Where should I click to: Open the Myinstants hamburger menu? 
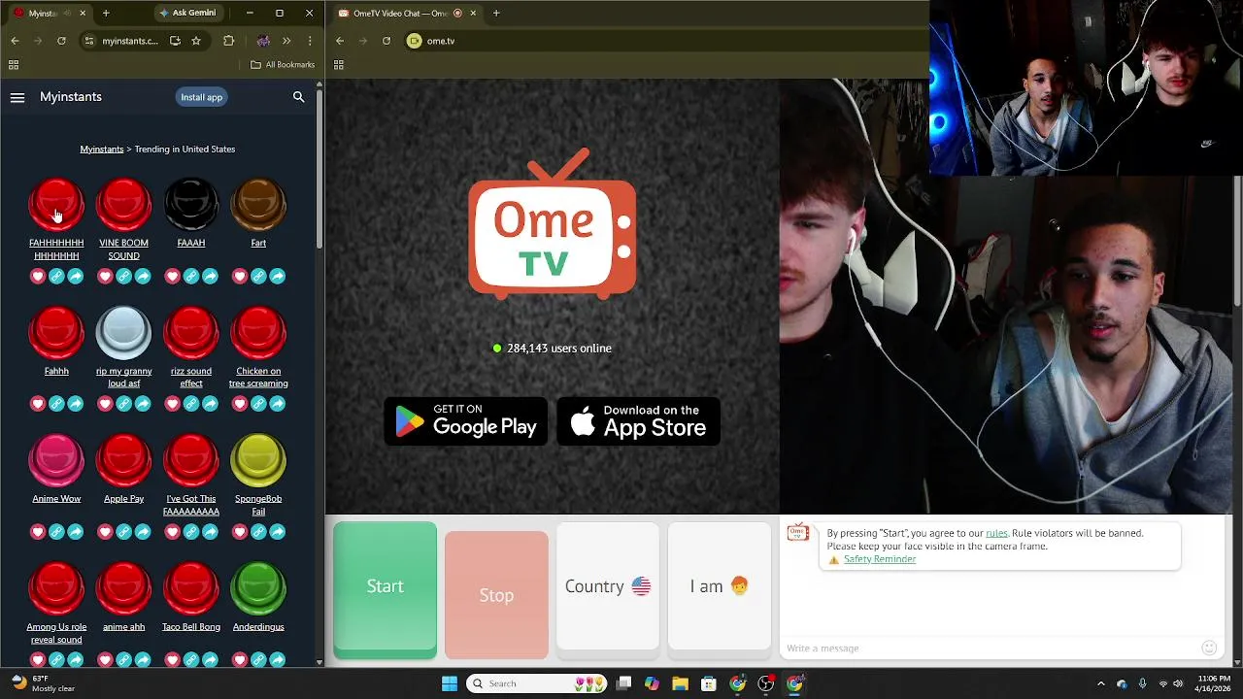pyautogui.click(x=17, y=97)
